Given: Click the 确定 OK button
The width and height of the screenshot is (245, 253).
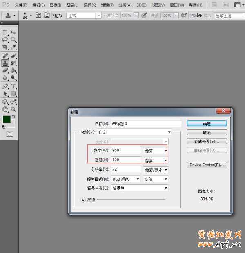Looking at the screenshot, I should (207, 123).
